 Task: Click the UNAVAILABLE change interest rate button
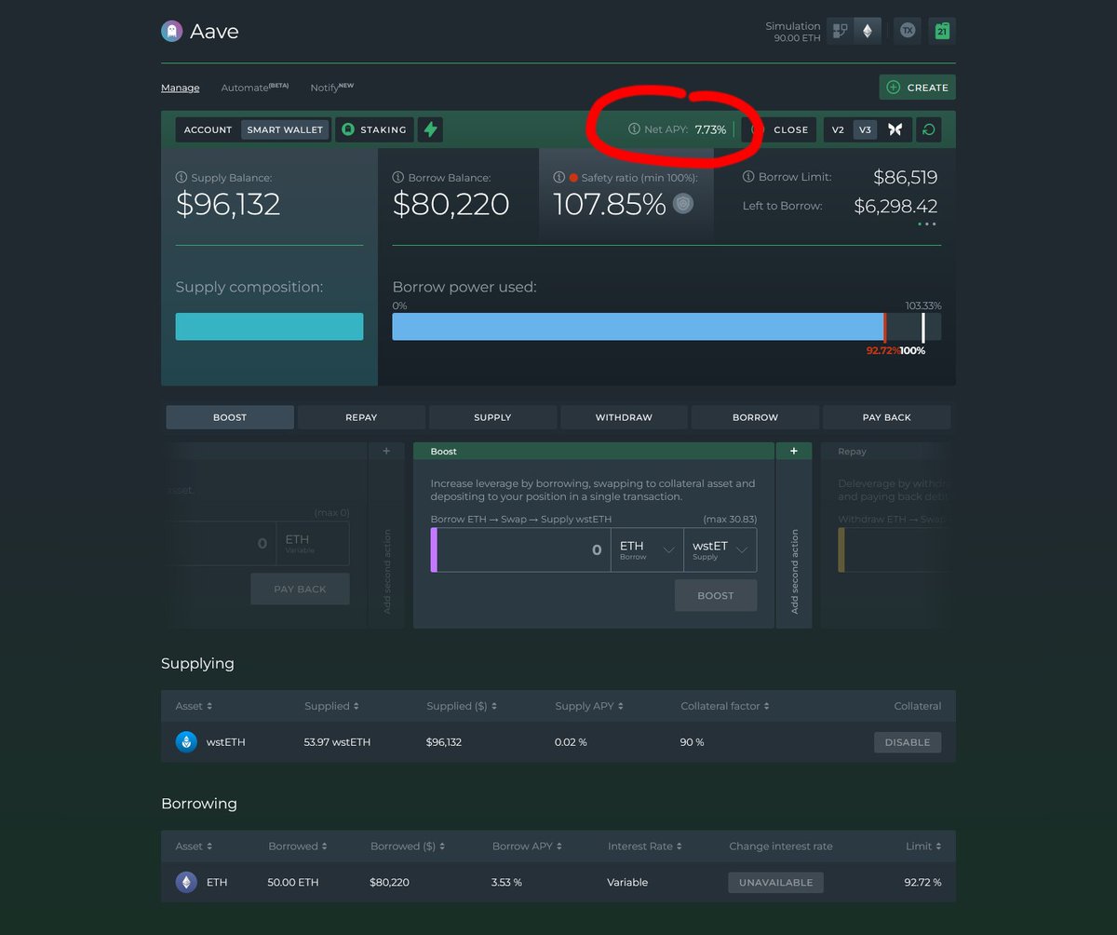pos(775,882)
